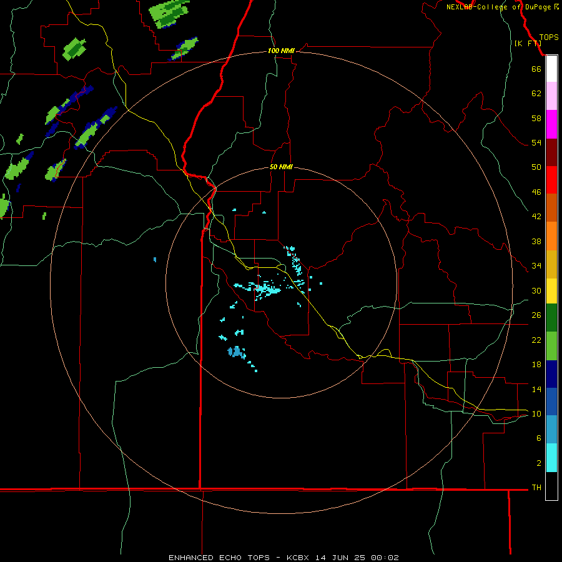
Task: Click the '6' legend value
Action: [539, 438]
